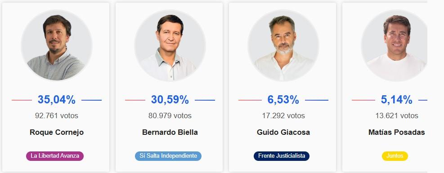
Task: Click Bernardo Biella's portrait photo
Action: 170,45
